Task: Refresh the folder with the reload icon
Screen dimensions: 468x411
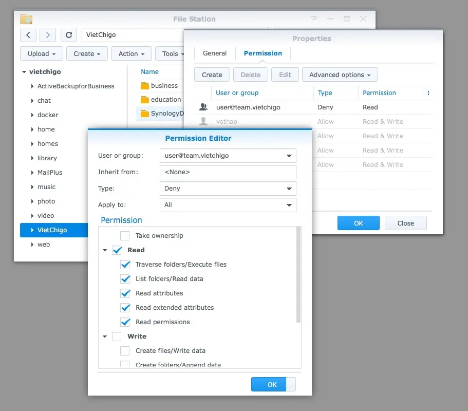Action: coord(69,35)
